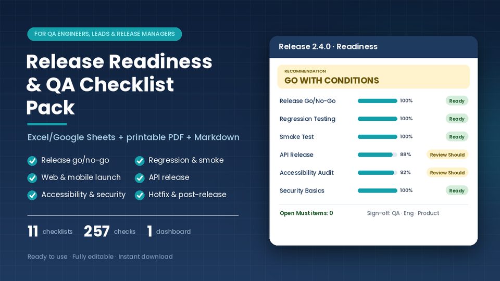Viewport: 500px width, 281px height.
Task: Click the 'Release 2.4.0 · Readiness' card header
Action: coord(373,47)
